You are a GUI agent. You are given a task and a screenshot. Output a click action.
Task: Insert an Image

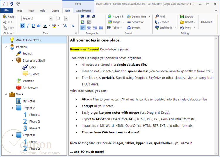[114, 22]
